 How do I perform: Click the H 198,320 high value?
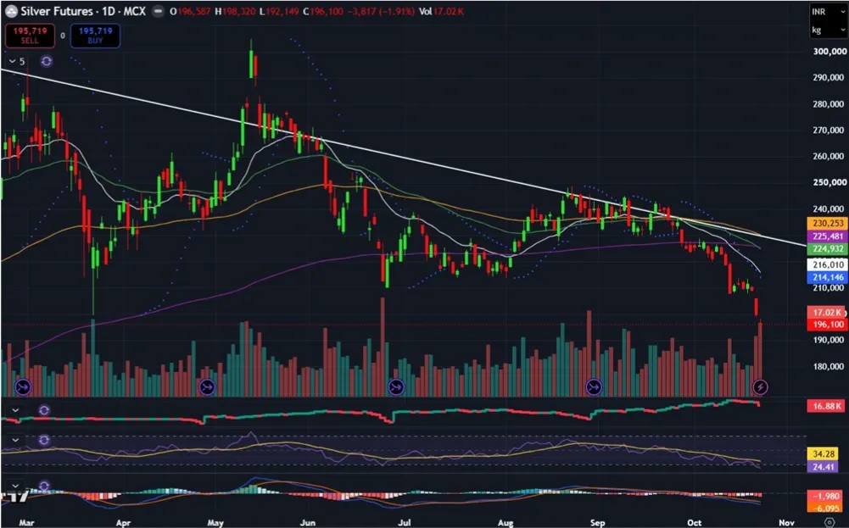point(235,11)
